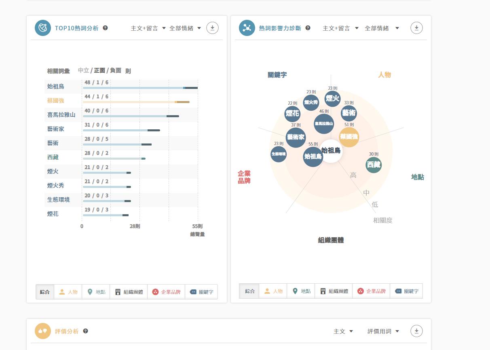Download the 熱詞影響力診斷 chart
This screenshot has height=350, width=490.
(416, 28)
